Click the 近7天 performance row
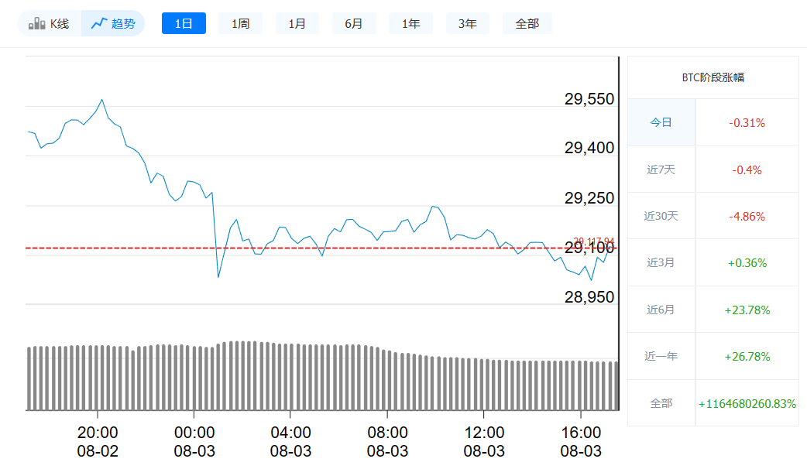 click(713, 169)
